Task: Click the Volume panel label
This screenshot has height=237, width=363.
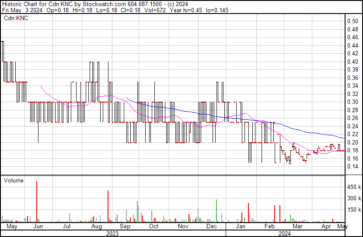Action: tap(14, 180)
